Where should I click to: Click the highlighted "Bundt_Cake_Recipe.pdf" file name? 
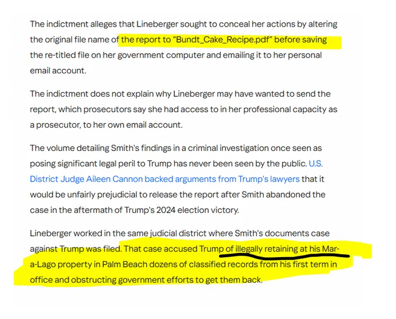(x=222, y=40)
